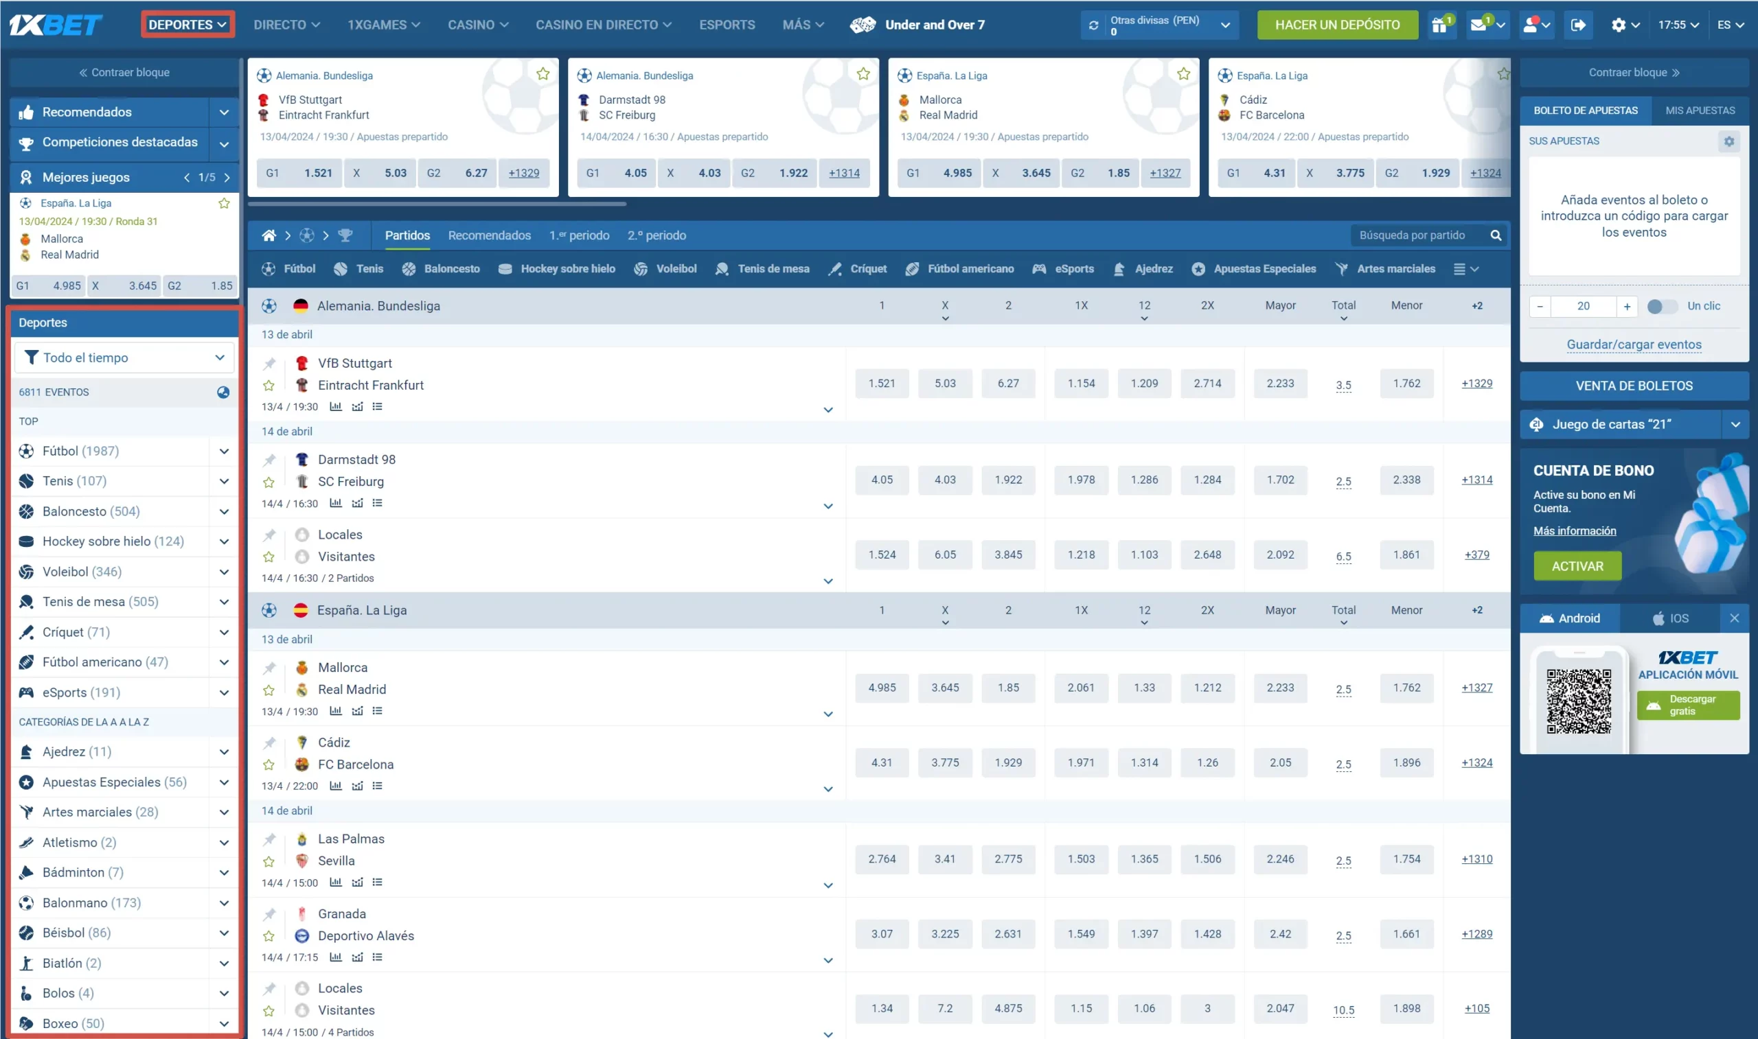Increase the stake with plus button
The height and width of the screenshot is (1039, 1758).
(x=1626, y=306)
